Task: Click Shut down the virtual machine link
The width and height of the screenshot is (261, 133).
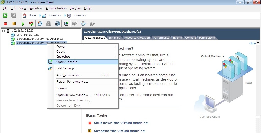Action: [x=121, y=123]
